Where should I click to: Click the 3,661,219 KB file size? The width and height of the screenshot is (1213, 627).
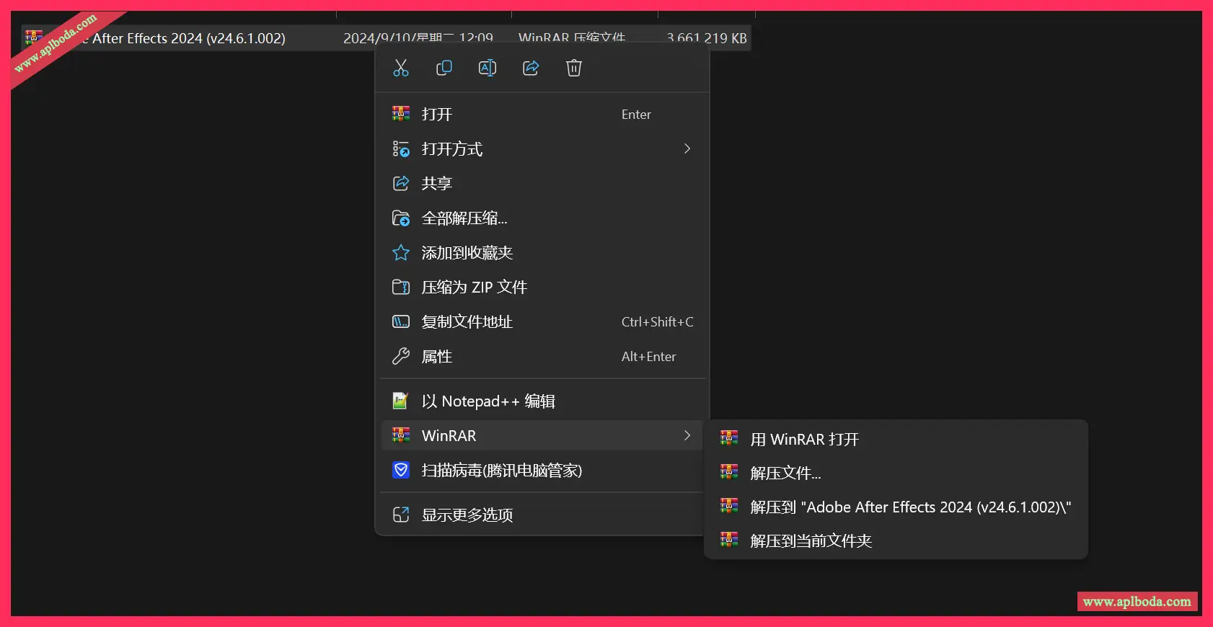(707, 38)
